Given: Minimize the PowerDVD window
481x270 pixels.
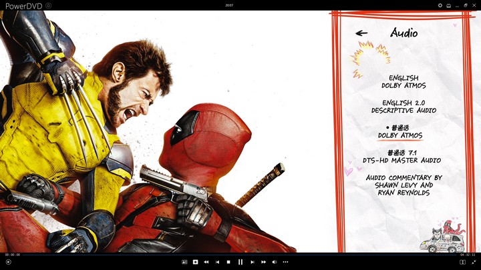Looking at the screenshot, I should (457, 5).
